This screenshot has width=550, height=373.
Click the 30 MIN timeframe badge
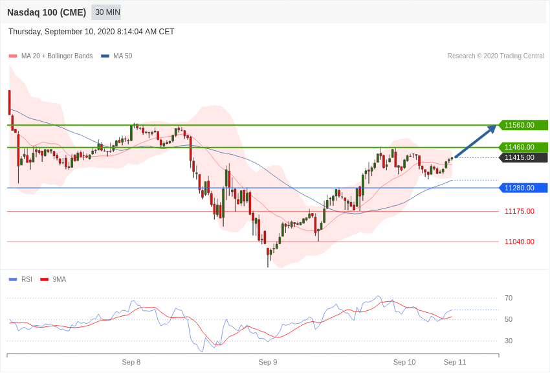coord(107,12)
